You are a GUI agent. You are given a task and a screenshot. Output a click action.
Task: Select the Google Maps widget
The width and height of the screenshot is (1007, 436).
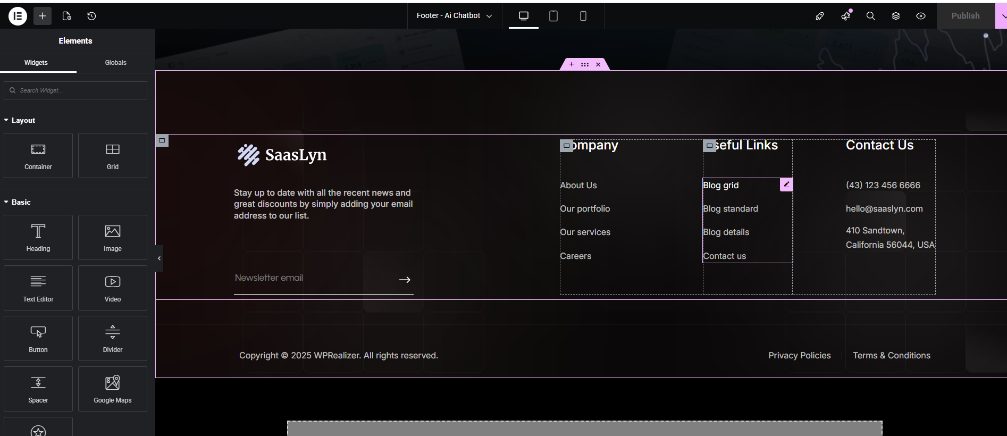(x=112, y=389)
